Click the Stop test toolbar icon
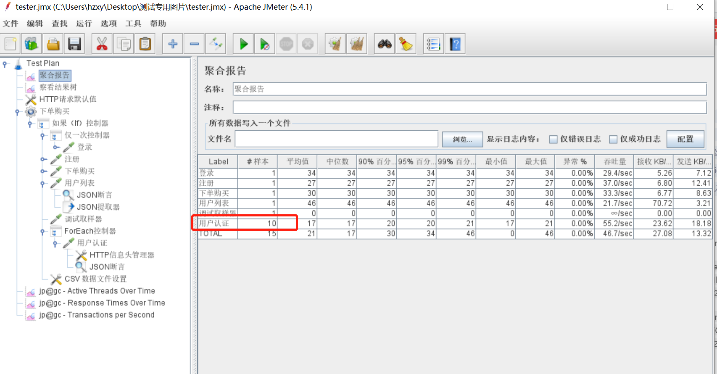Viewport: 717px width, 374px height. point(286,44)
